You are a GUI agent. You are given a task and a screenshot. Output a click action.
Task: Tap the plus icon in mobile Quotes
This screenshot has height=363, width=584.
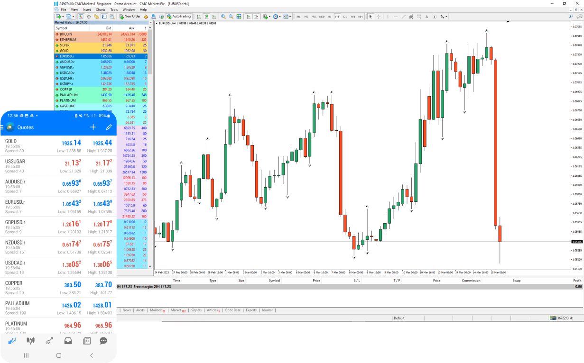tap(93, 127)
